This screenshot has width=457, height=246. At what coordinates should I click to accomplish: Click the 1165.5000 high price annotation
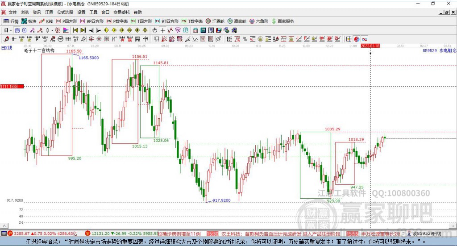point(89,58)
